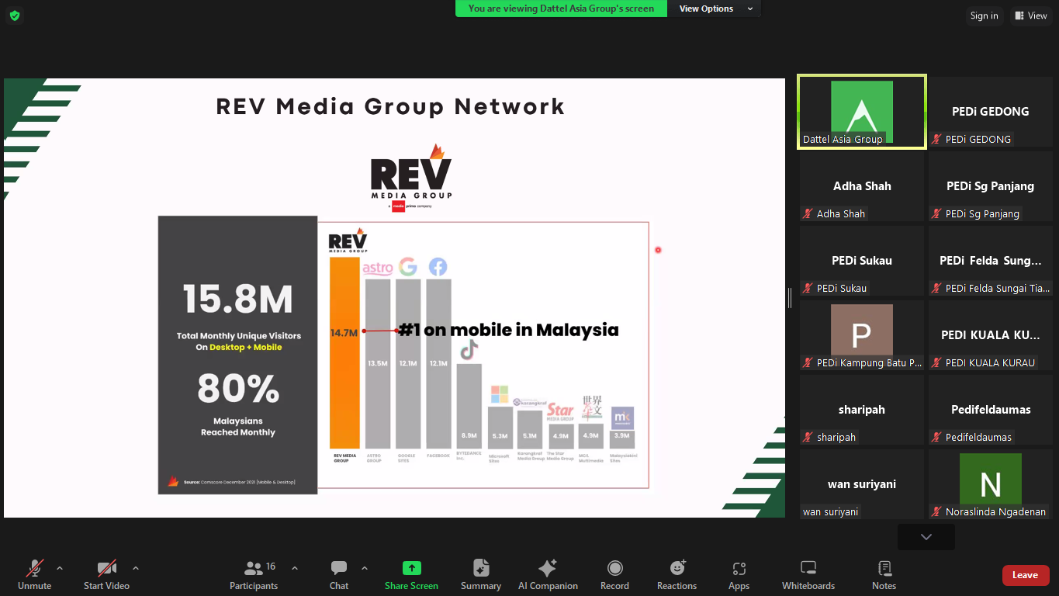The width and height of the screenshot is (1059, 596).
Task: Click muted mic icon on PEDi Sg Panjang label
Action: click(x=937, y=214)
